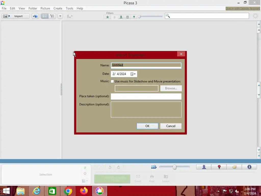This screenshot has height=196, width=261.
Task: Click the Browse... button
Action: 171,88
